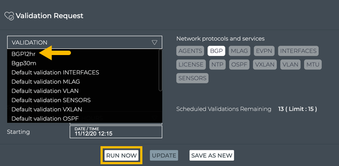The height and width of the screenshot is (166, 339).
Task: Enable the SENSORS protocol chip
Action: [192, 78]
